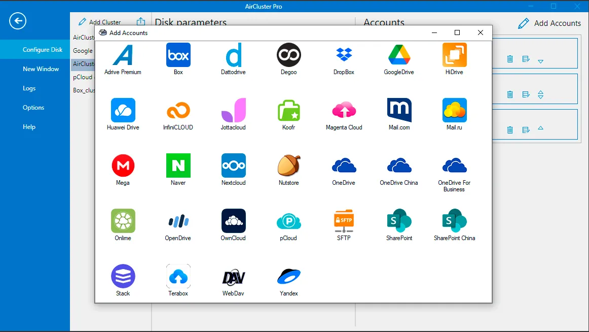Select the Stack provider icon
Image resolution: width=589 pixels, height=332 pixels.
tap(123, 276)
